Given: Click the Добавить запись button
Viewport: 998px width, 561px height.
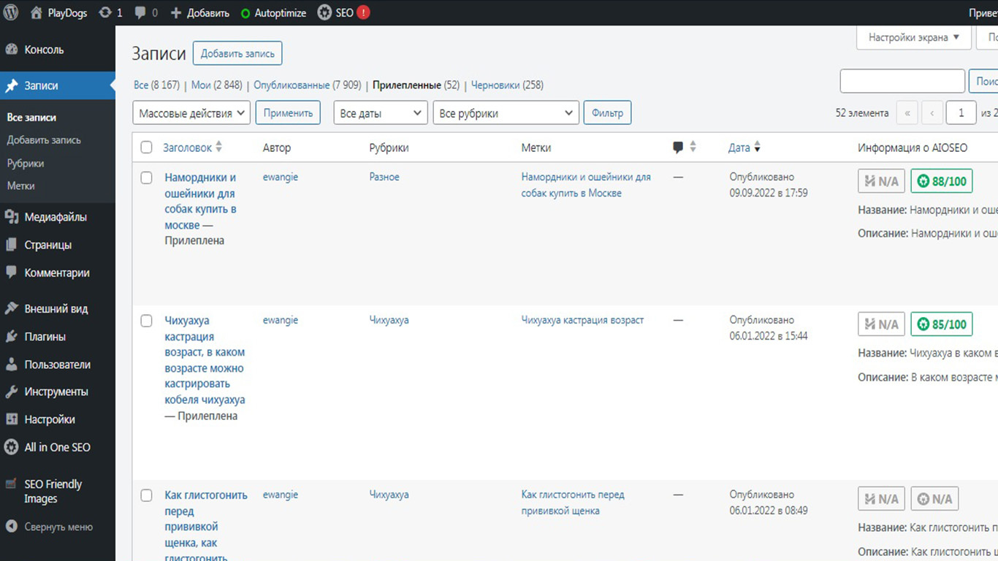Looking at the screenshot, I should pos(237,53).
